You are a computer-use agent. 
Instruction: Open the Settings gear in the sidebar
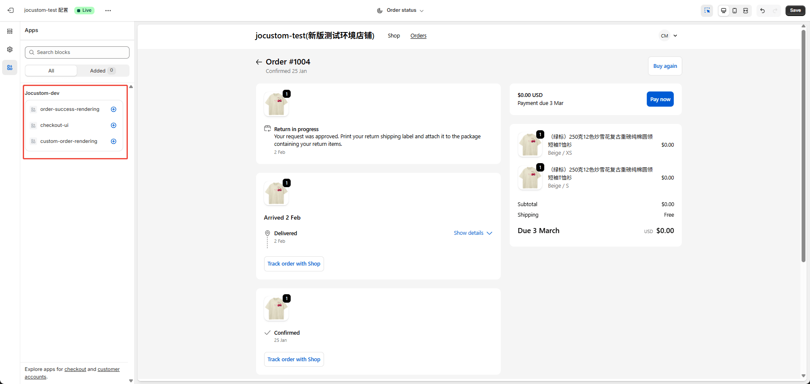pyautogui.click(x=10, y=49)
